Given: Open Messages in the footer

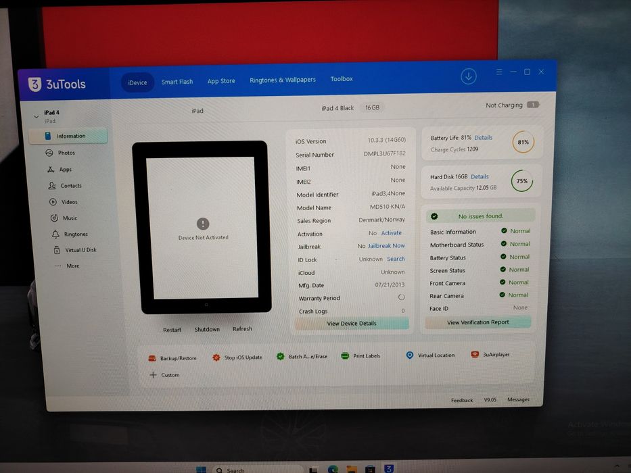Looking at the screenshot, I should (x=518, y=399).
